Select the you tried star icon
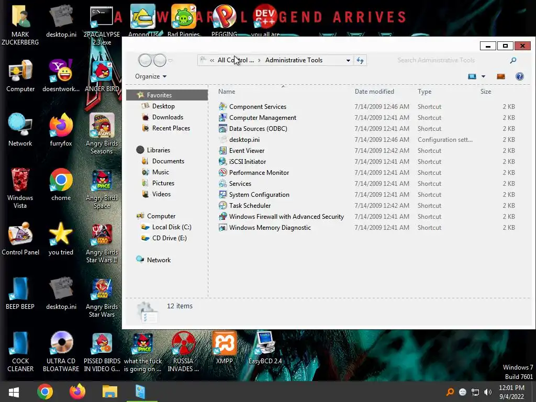The height and width of the screenshot is (402, 536). 61,239
